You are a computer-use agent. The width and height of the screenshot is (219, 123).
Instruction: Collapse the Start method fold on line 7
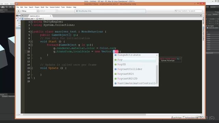click(31, 42)
